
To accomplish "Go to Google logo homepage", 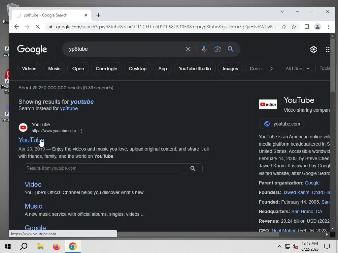I will coord(32,49).
